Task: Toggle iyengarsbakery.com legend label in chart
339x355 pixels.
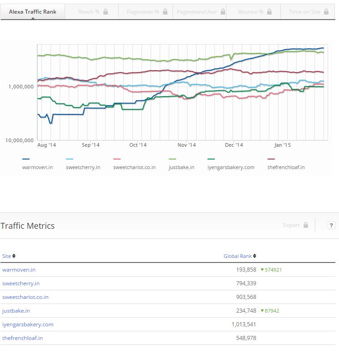Action: click(x=231, y=167)
